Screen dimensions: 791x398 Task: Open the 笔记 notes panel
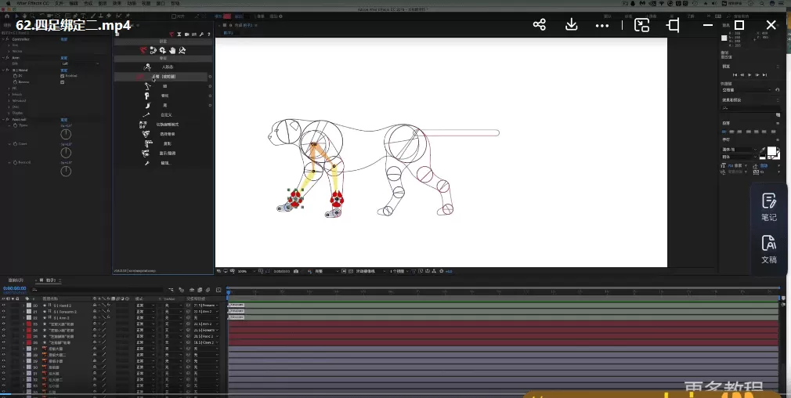coord(768,206)
